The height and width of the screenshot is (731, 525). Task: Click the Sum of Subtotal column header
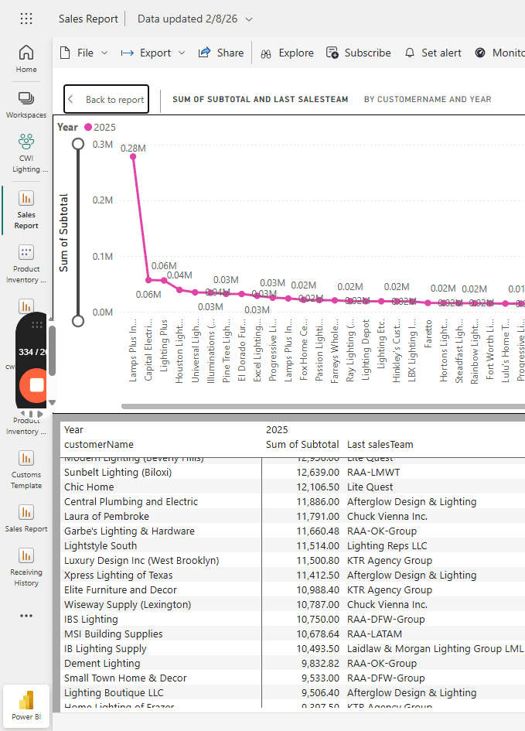302,445
